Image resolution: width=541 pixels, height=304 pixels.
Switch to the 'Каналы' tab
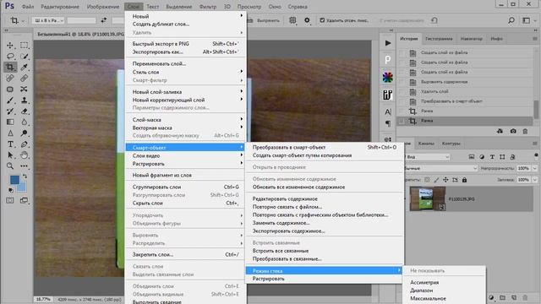pyautogui.click(x=426, y=144)
